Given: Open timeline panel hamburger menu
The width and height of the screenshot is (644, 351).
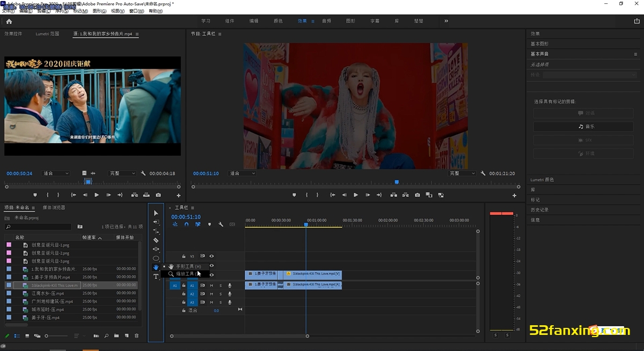Looking at the screenshot, I should [193, 207].
